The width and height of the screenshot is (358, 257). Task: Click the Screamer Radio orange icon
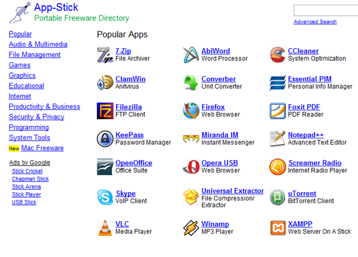(x=277, y=167)
